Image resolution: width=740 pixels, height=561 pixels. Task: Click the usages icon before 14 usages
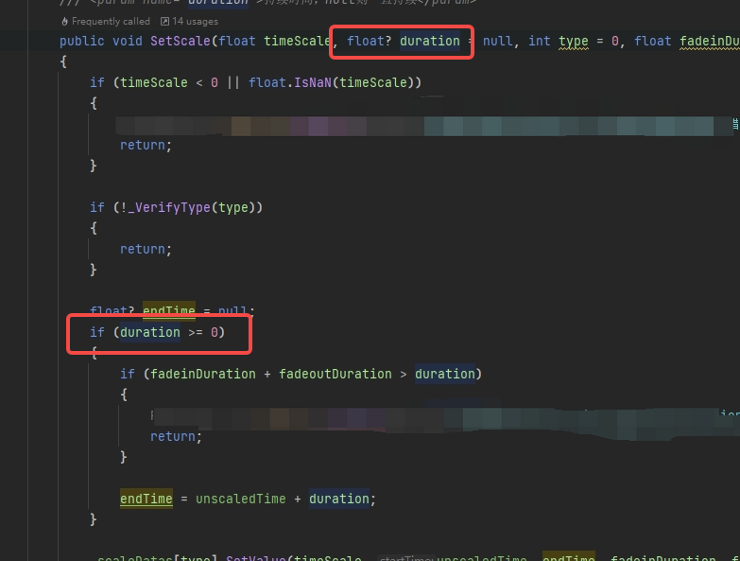click(164, 21)
